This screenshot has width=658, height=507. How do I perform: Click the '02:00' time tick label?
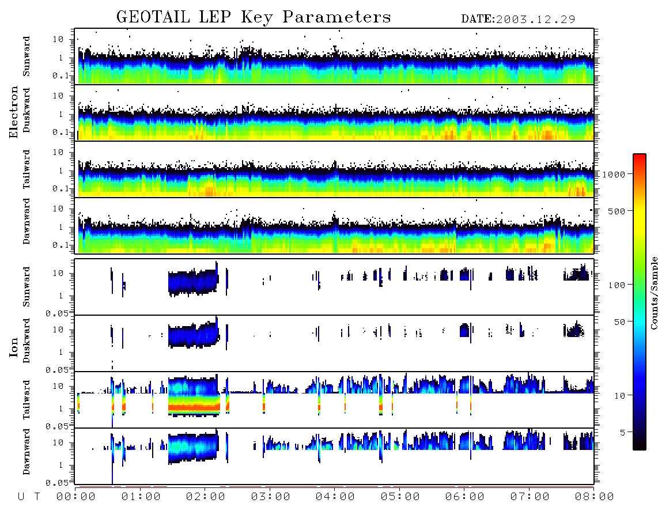(x=206, y=497)
